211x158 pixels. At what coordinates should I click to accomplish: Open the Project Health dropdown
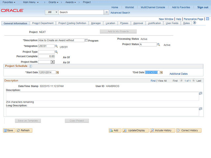click(52, 62)
